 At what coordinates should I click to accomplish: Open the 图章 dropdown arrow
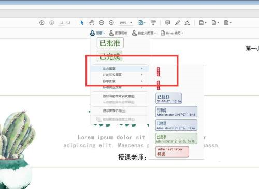pos(104,33)
